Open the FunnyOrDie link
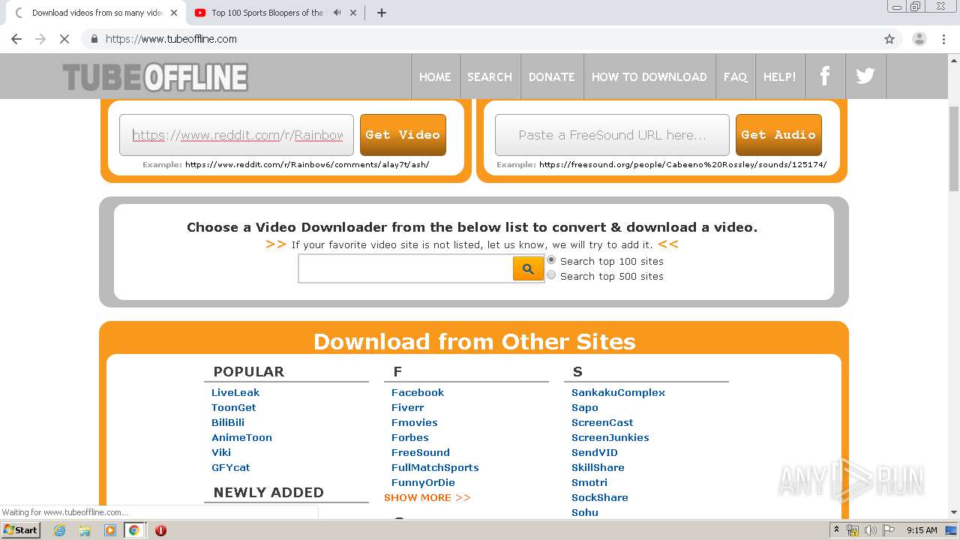Viewport: 960px width, 540px height. [423, 482]
